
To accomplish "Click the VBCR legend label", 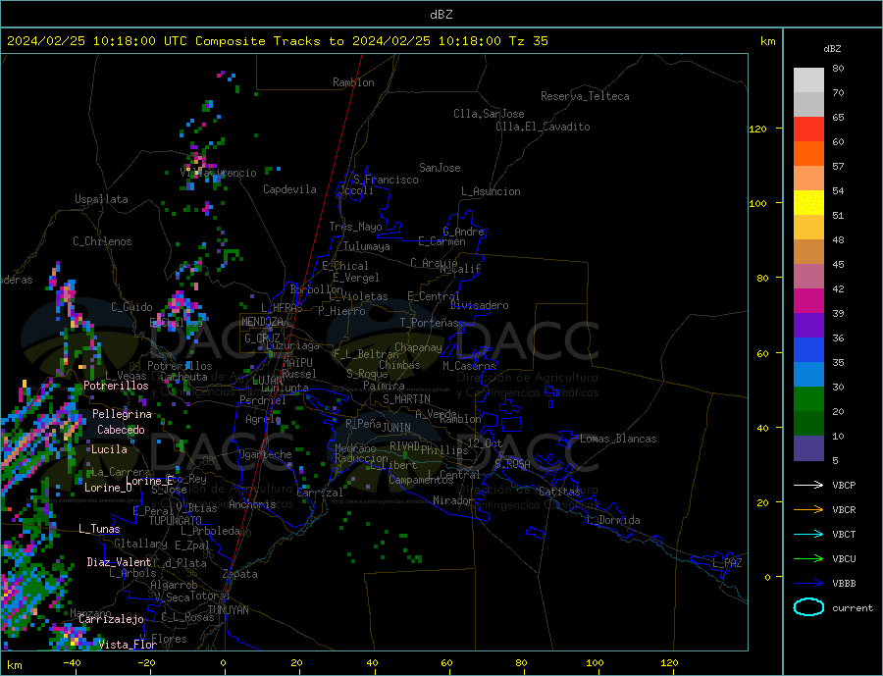I will pyautogui.click(x=844, y=510).
